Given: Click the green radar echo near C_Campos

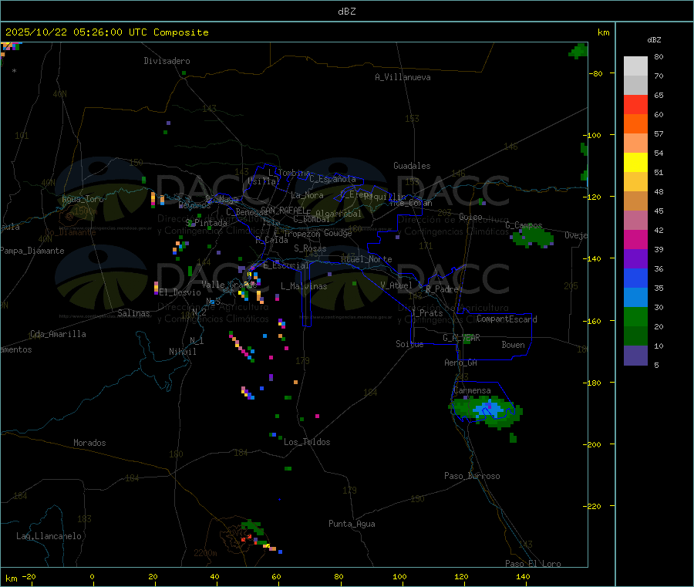Looking at the screenshot, I should click(x=532, y=238).
